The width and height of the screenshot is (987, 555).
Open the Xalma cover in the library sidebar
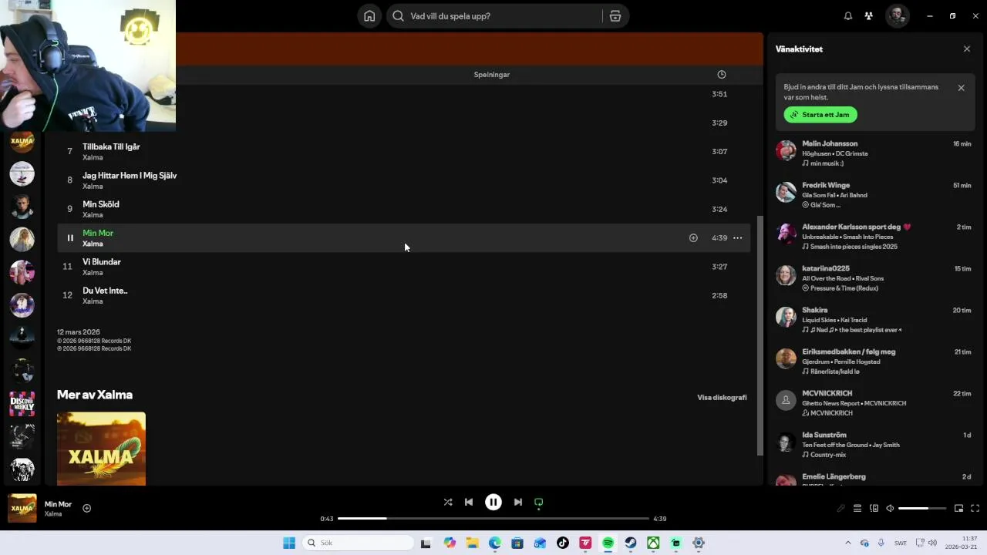point(22,141)
